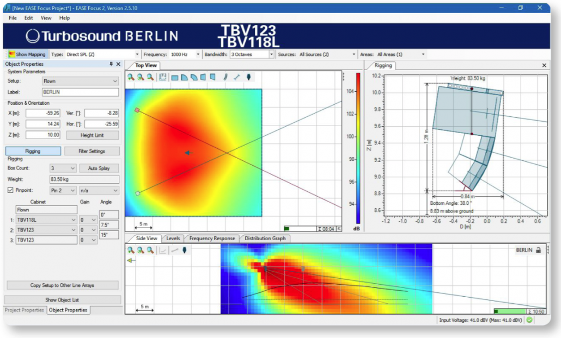Image resolution: width=561 pixels, height=338 pixels.
Task: Click the Auto Splay button
Action: point(99,168)
